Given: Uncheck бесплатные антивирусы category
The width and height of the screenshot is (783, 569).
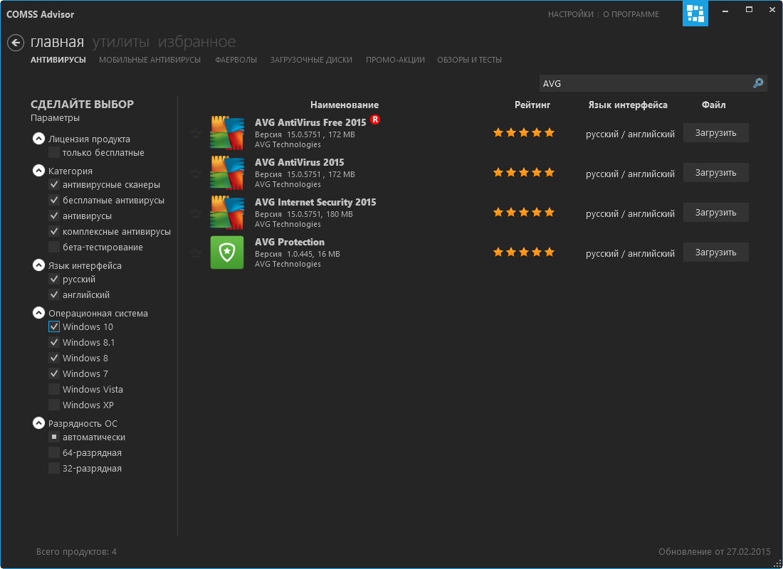Looking at the screenshot, I should click(x=54, y=200).
